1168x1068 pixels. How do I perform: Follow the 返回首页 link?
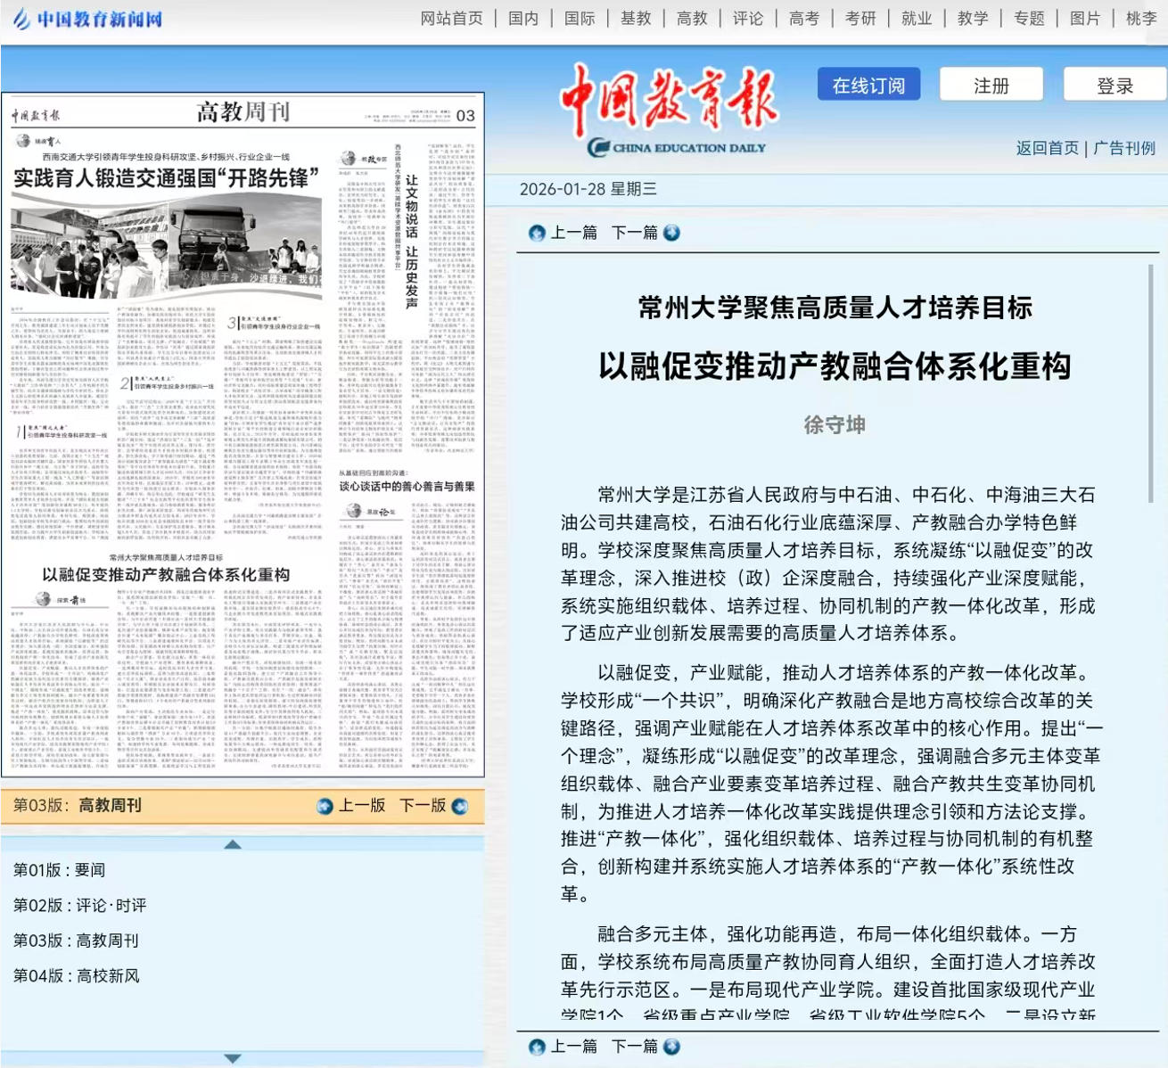[1047, 148]
